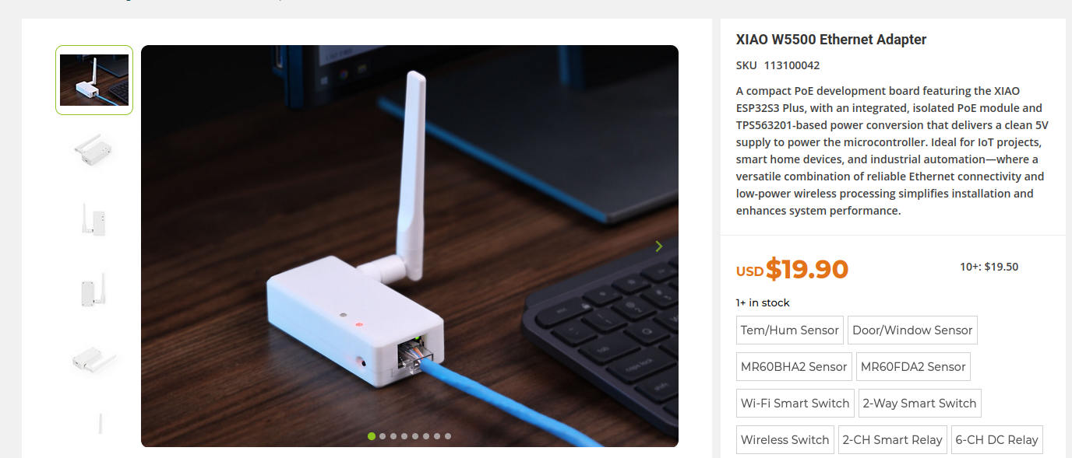1072x458 pixels.
Task: Jump to the last carousel dot
Action: pos(448,436)
